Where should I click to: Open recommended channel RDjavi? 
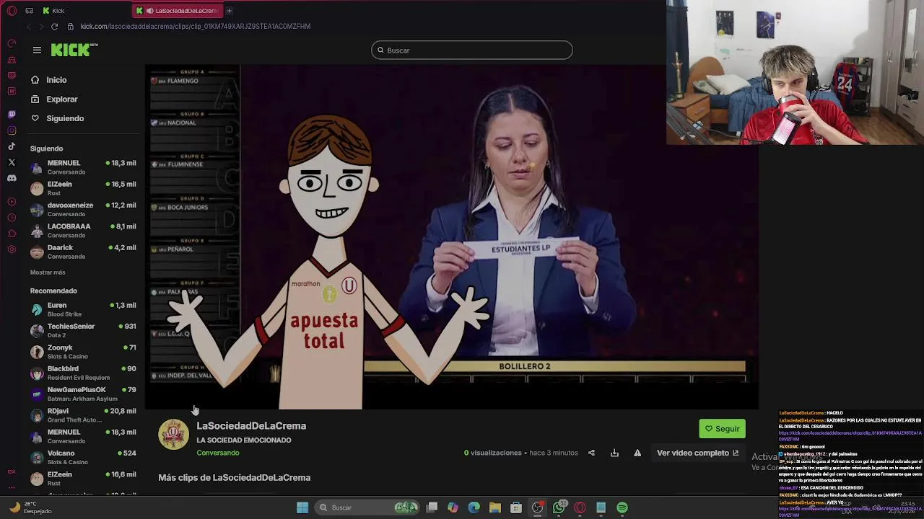(x=83, y=415)
